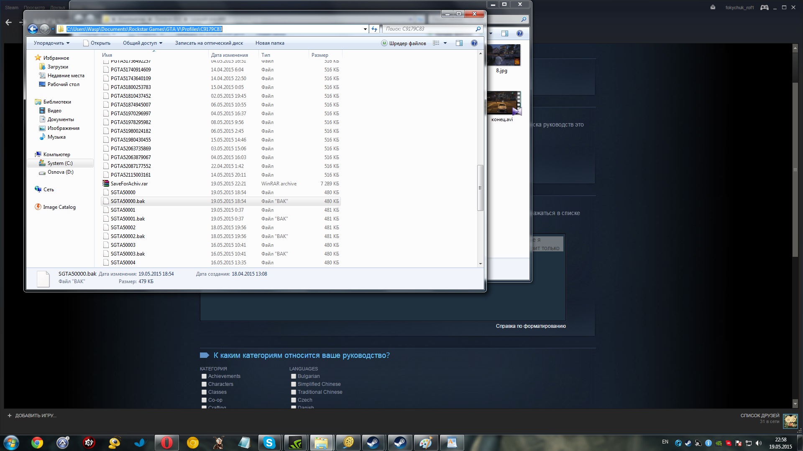Sort by Дата изменения column header
This screenshot has height=451, width=803.
(x=233, y=55)
